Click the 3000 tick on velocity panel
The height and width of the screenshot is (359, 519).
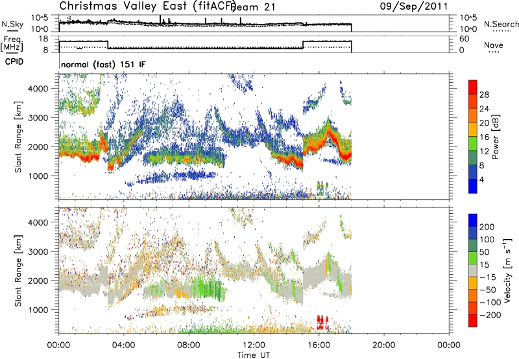click(x=38, y=251)
